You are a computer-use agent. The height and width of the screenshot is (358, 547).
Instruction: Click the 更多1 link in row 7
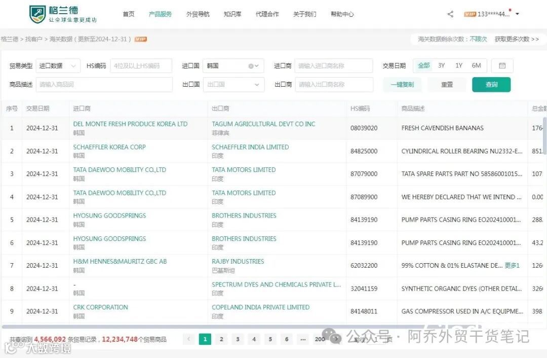click(512, 265)
